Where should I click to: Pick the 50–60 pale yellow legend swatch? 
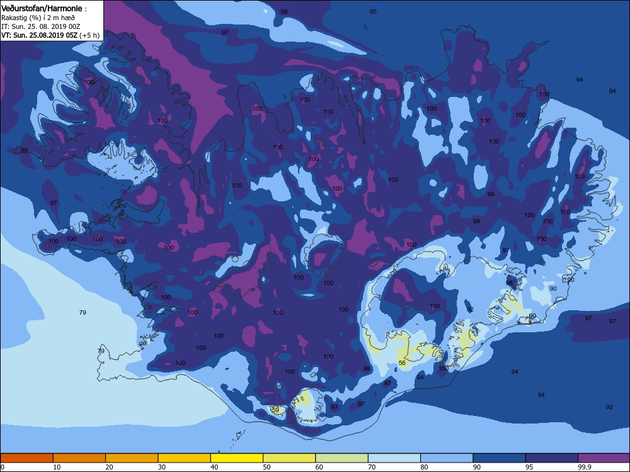tap(289, 458)
